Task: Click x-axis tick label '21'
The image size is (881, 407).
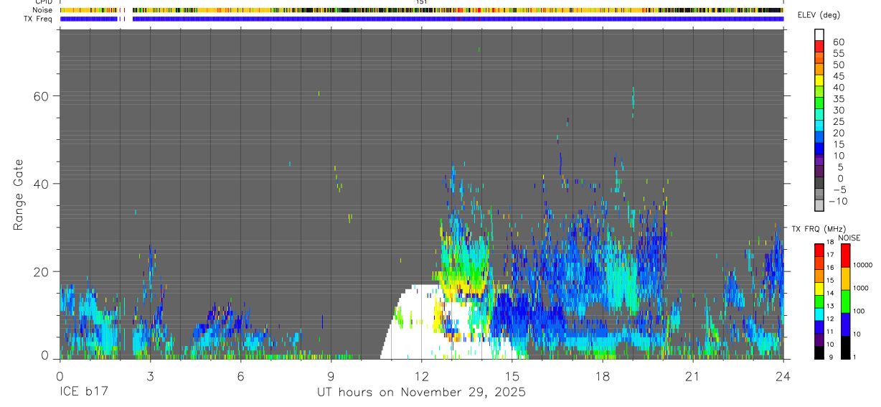Action: click(693, 376)
